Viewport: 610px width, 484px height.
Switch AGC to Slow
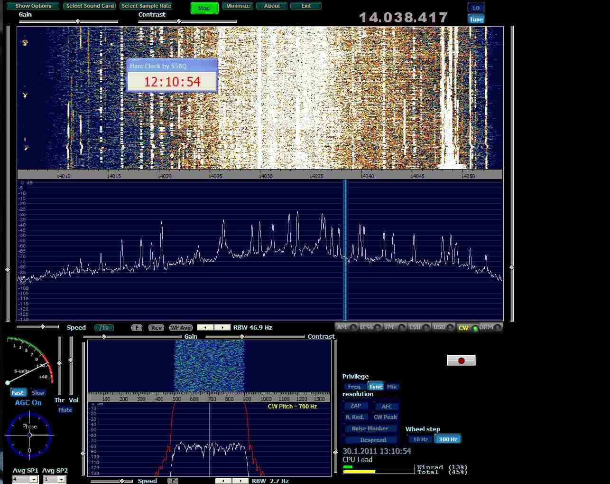[x=38, y=393]
